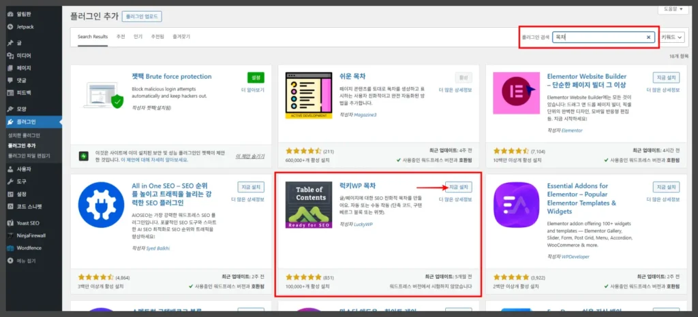Switch to the 즐겨찾기 tab
This screenshot has height=317, width=698.
tap(181, 37)
